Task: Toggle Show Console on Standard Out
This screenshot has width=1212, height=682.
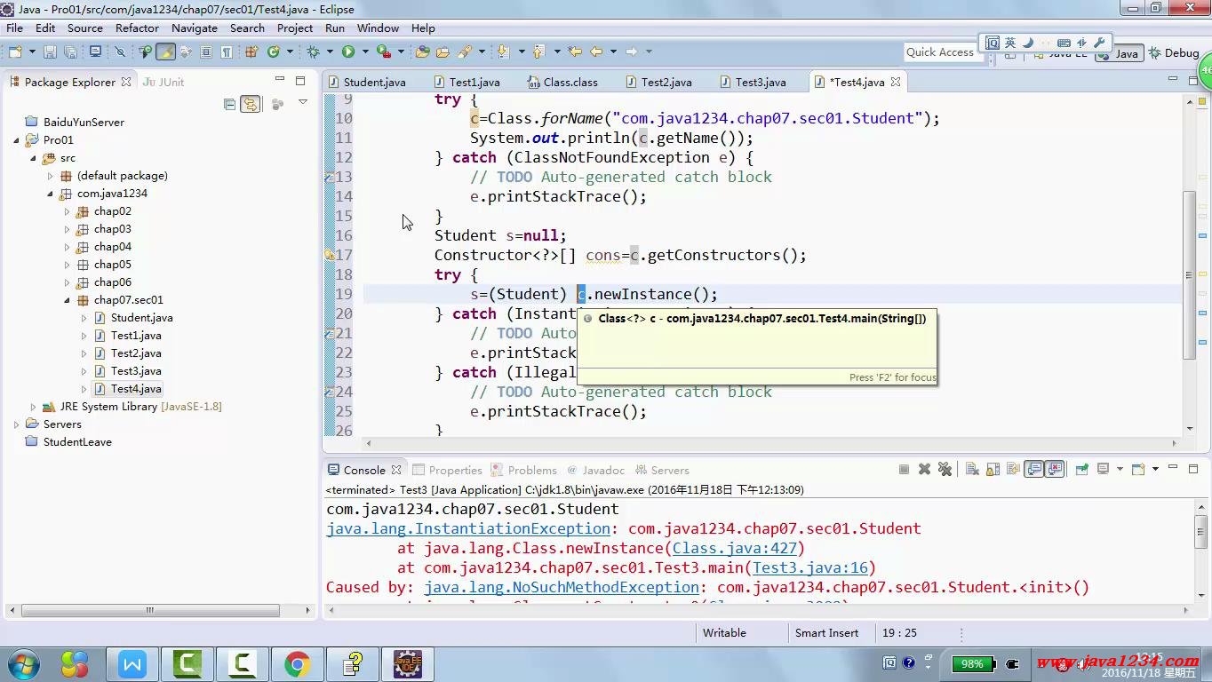Action: [x=1034, y=469]
